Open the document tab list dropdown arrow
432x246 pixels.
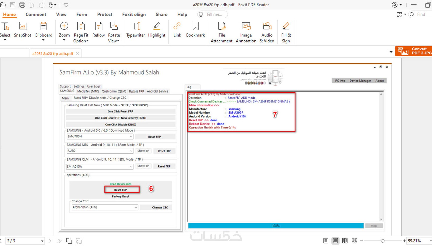[x=391, y=52]
